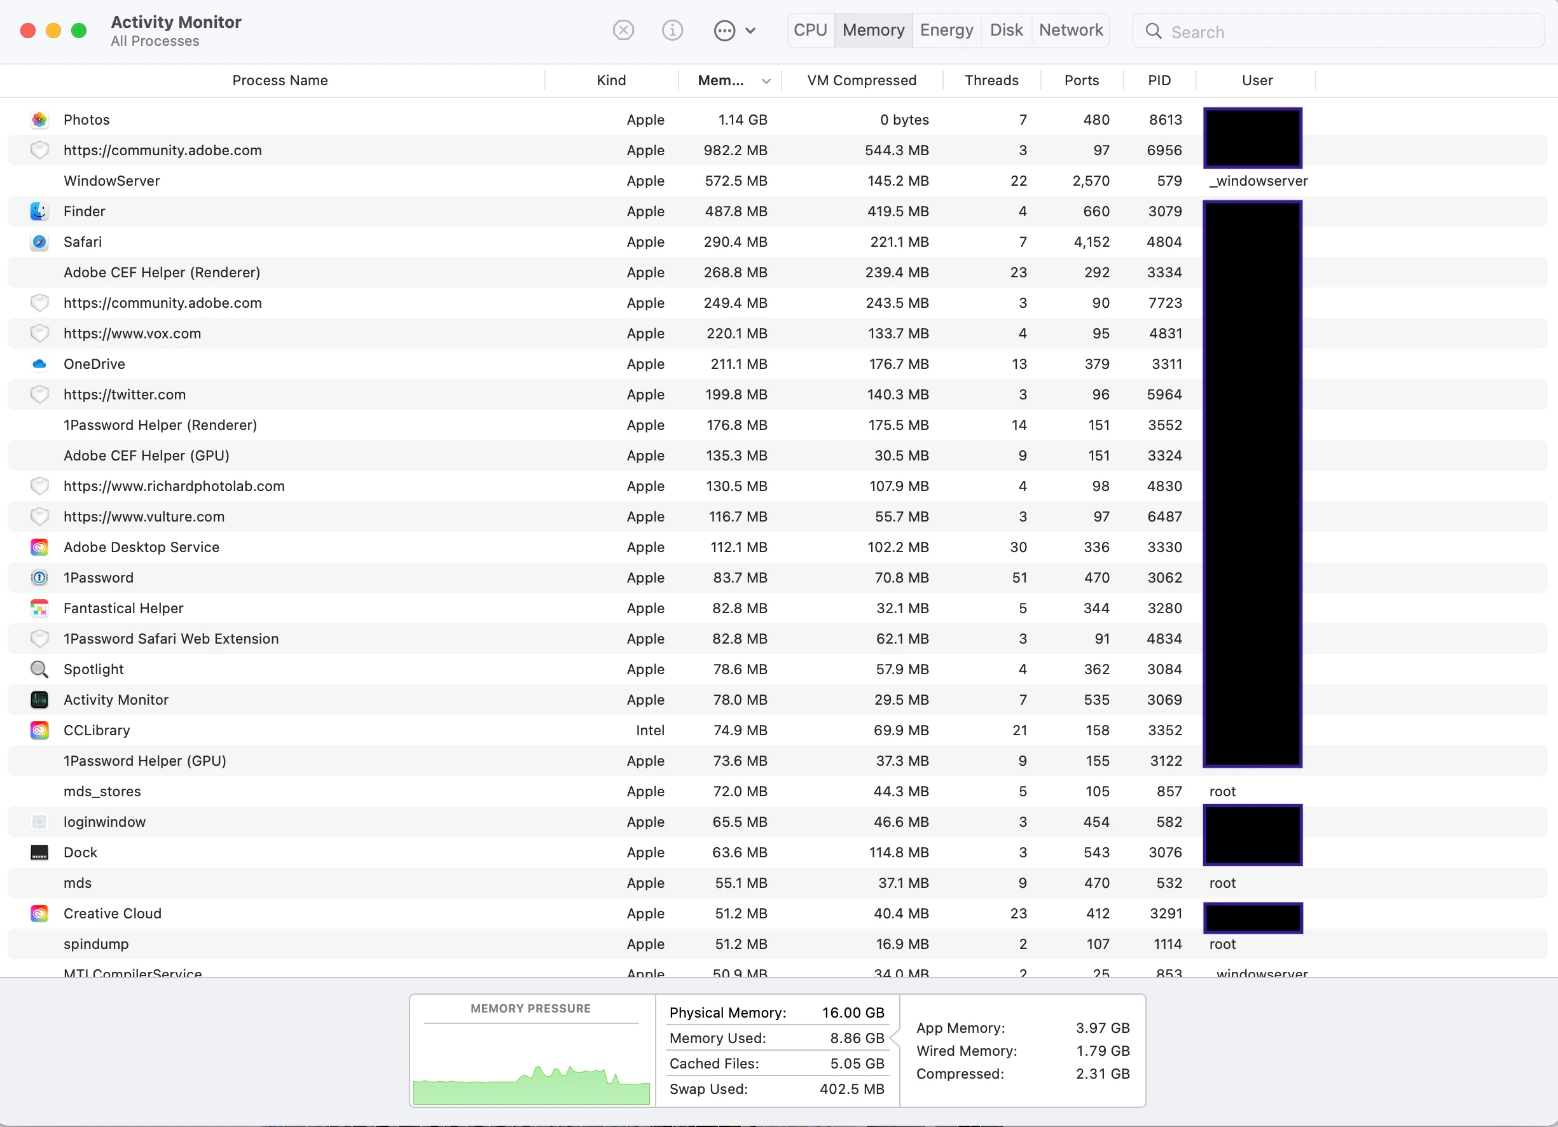Open the Network tab
Viewport: 1558px width, 1127px height.
1070,31
